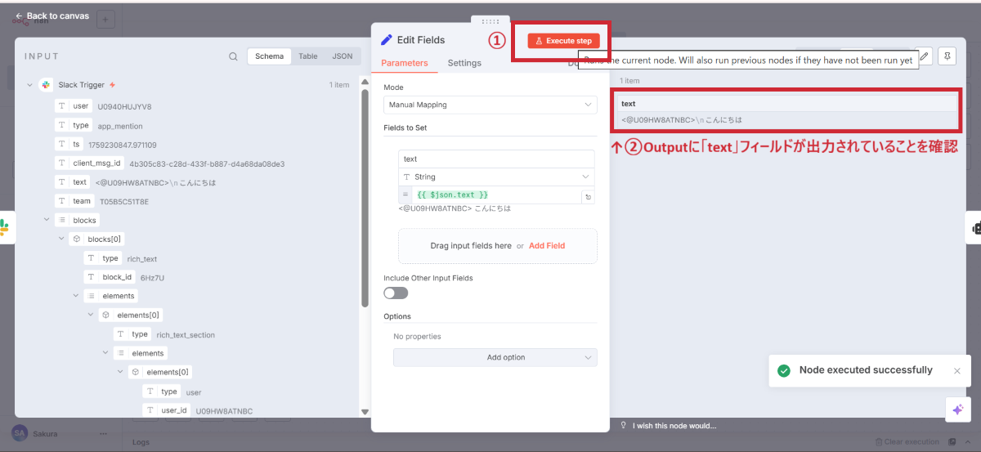Select the JSON view tab
Viewport: 981px width, 452px height.
click(x=343, y=56)
